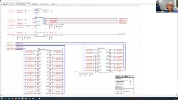
Task: Open the File menu
Action: (3, 2)
